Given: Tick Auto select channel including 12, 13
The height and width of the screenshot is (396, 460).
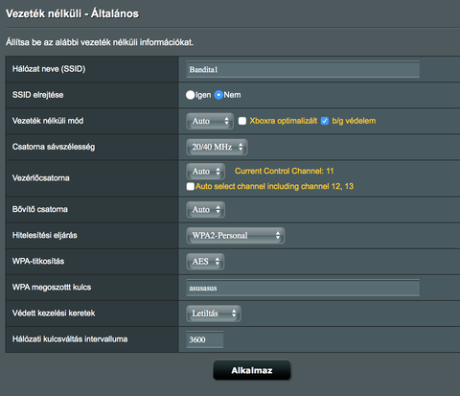Looking at the screenshot, I should point(191,186).
